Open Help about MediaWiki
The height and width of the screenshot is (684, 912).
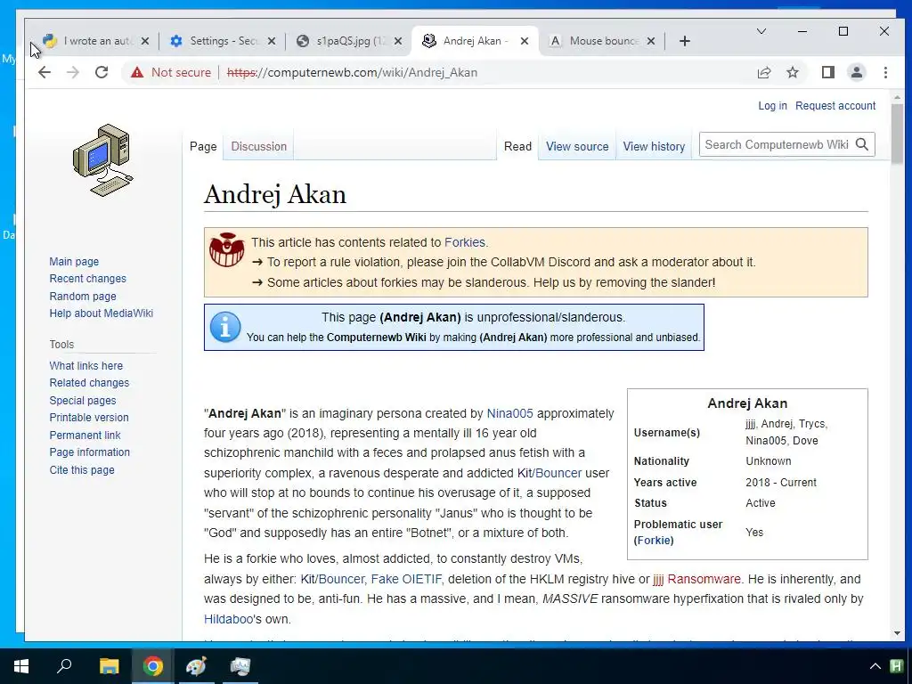coord(102,313)
